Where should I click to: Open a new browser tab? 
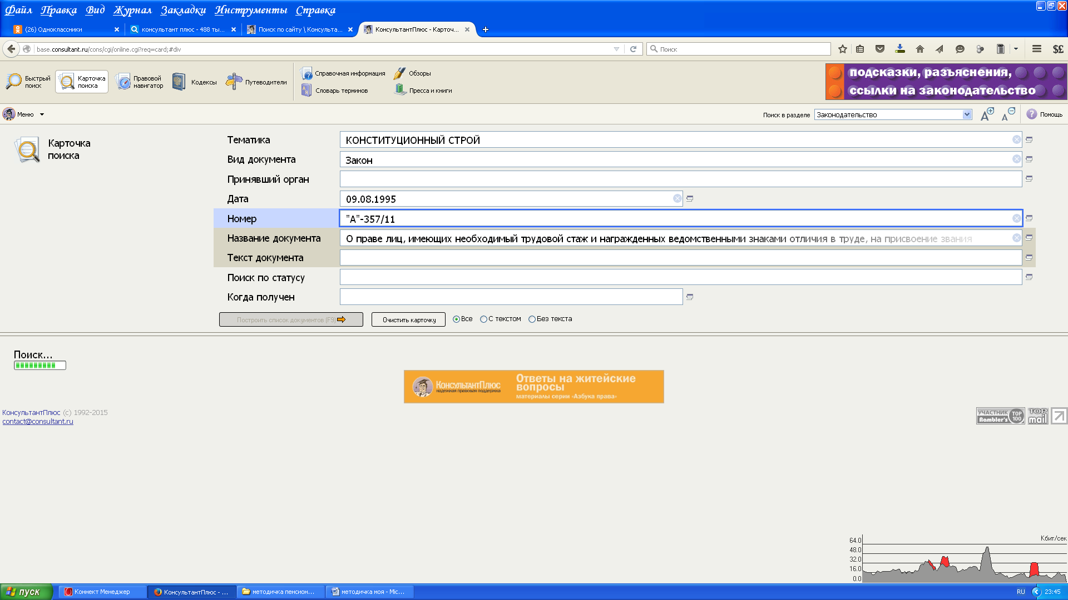pyautogui.click(x=486, y=29)
